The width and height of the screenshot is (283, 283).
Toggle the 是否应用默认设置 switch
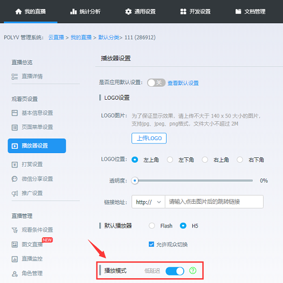pos(156,83)
